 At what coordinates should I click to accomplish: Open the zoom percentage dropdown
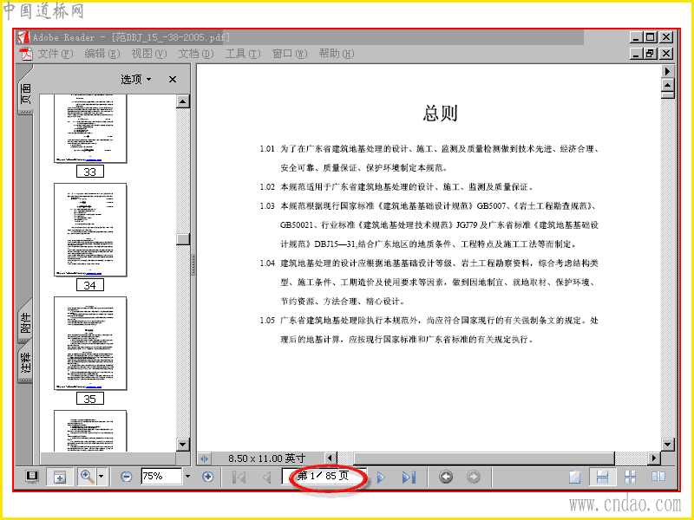(187, 477)
